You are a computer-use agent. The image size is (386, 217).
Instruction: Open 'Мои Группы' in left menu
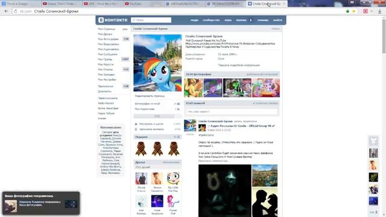tap(105, 59)
